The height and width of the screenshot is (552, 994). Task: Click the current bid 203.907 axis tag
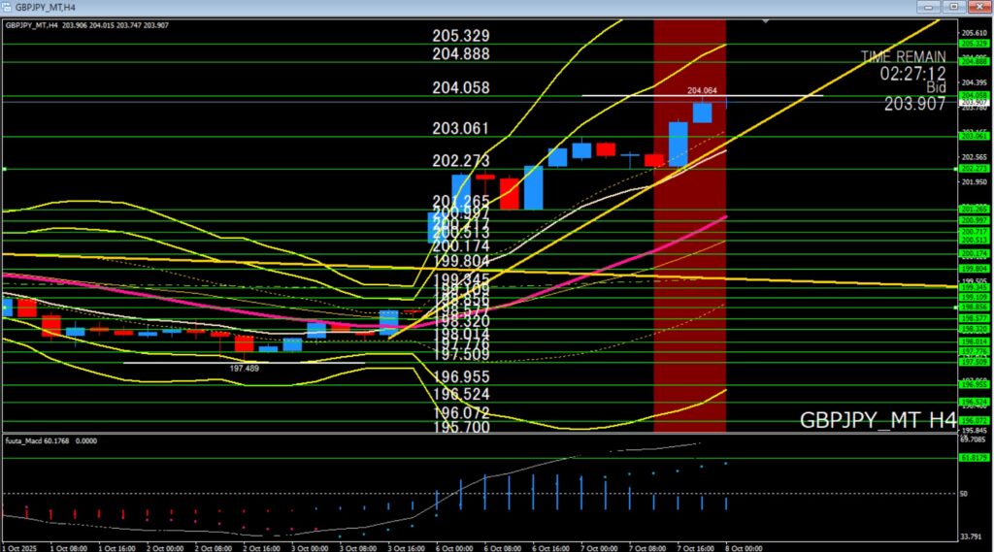pyautogui.click(x=974, y=102)
